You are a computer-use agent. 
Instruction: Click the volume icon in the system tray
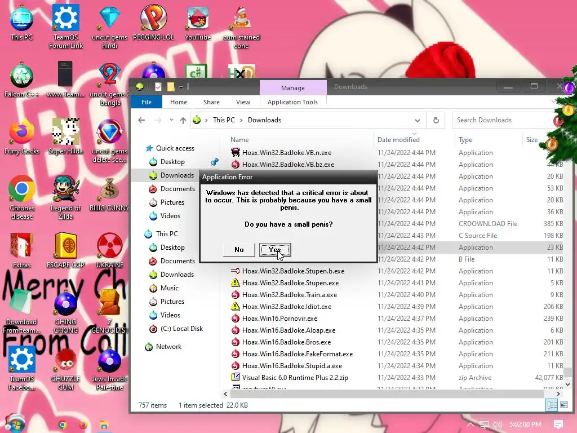point(497,425)
